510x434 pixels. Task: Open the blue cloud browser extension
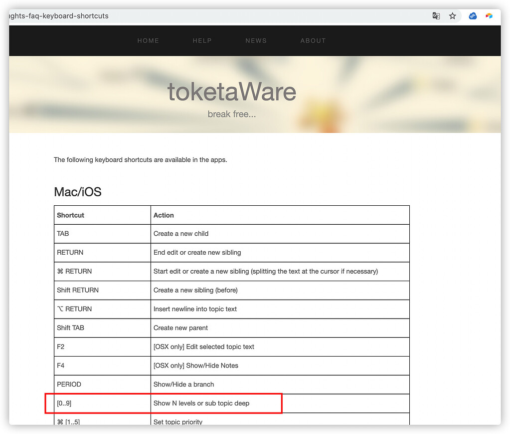pos(473,16)
